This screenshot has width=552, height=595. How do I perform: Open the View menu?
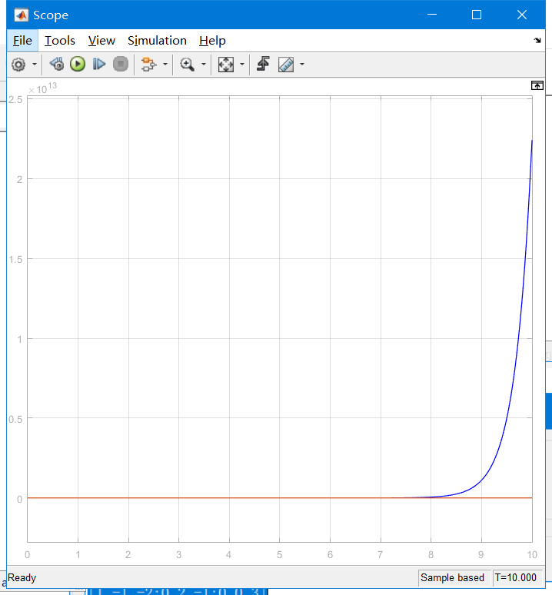point(101,41)
